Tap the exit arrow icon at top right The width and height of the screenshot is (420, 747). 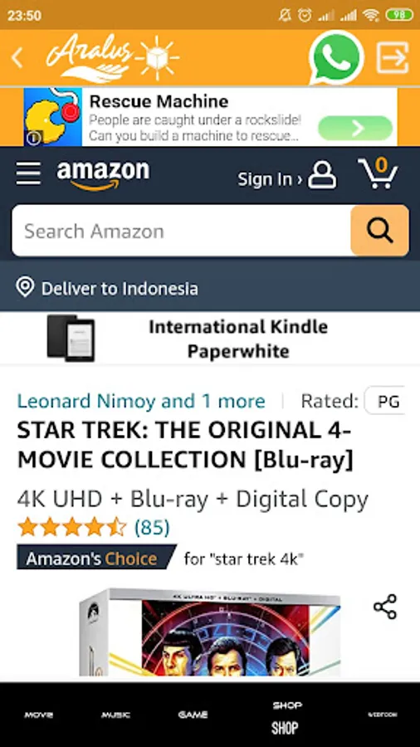393,57
